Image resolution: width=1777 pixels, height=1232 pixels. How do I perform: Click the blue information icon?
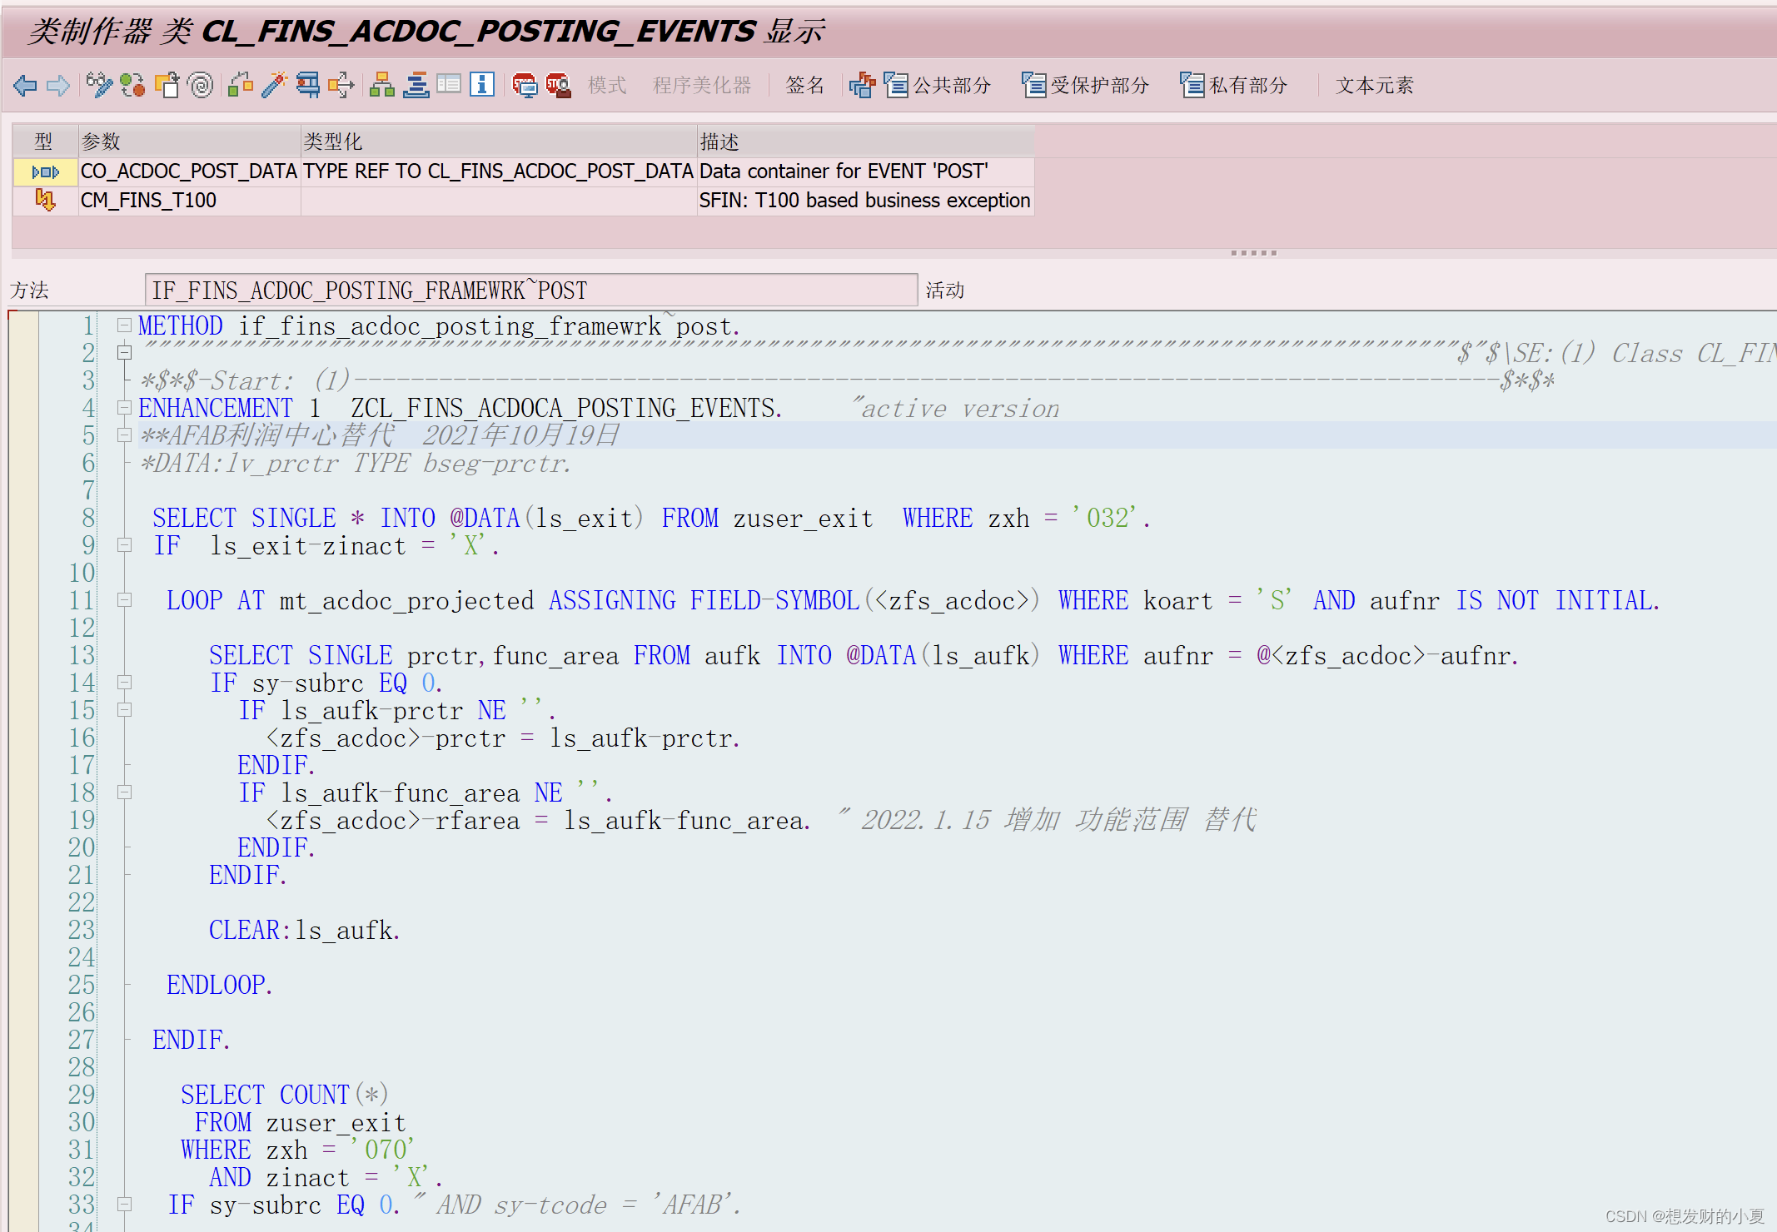(482, 85)
